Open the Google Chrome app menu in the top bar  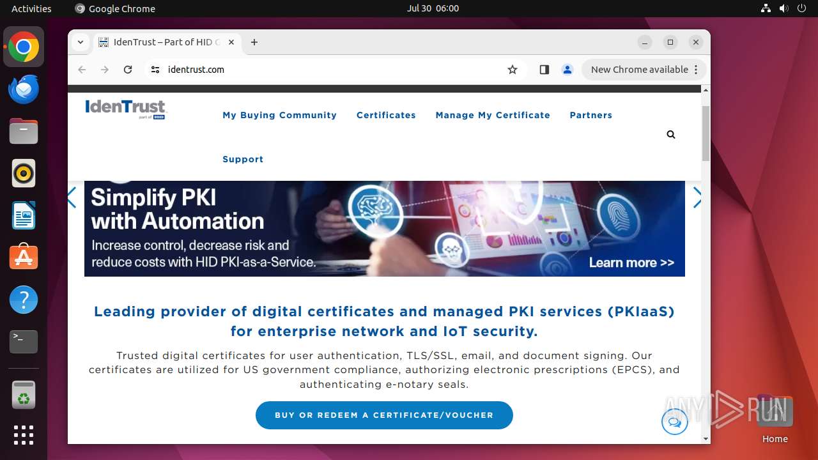click(x=115, y=8)
